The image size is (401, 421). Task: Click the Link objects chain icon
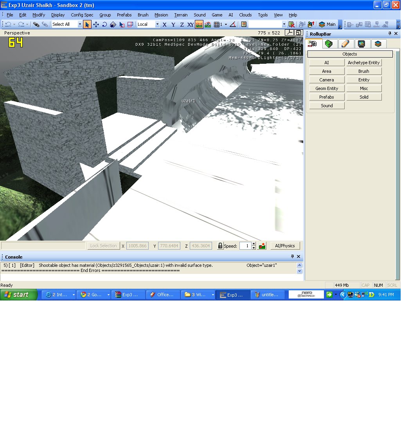pyautogui.click(x=36, y=24)
